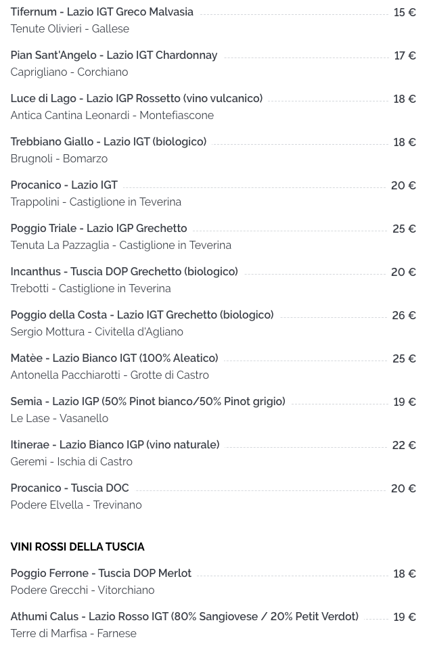Click the 26 € price for Poggio della Costa
The height and width of the screenshot is (650, 431).
404,315
